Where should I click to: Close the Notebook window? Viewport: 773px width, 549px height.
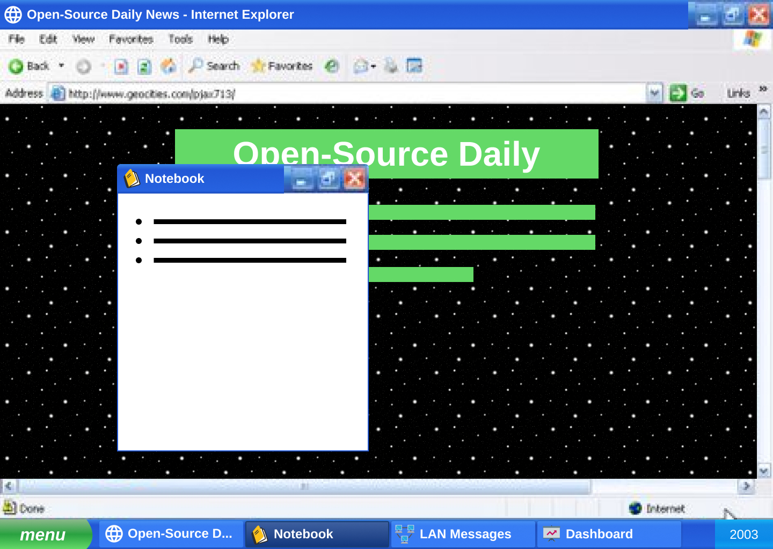(x=354, y=179)
